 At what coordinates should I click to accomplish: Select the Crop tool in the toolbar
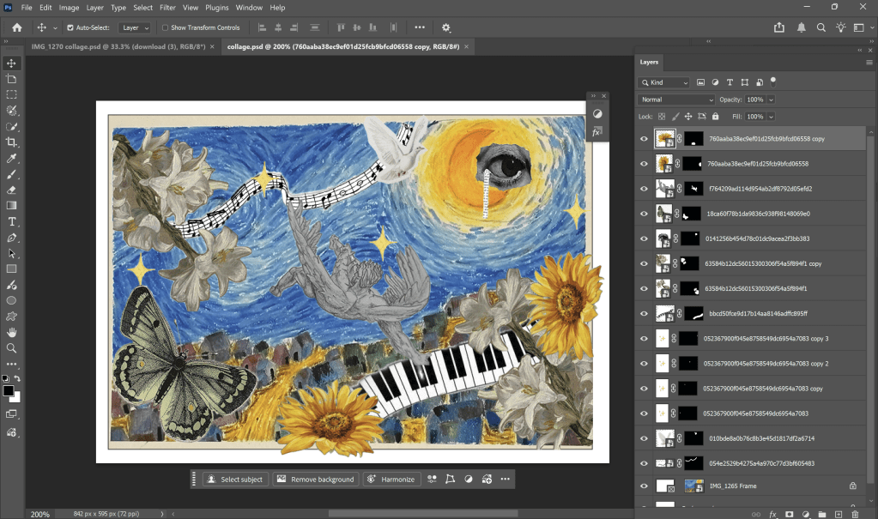(x=12, y=142)
